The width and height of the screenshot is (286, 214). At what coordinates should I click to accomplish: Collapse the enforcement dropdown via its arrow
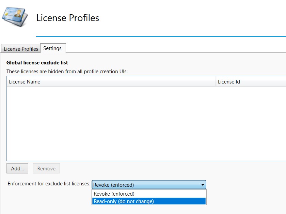[203, 185]
